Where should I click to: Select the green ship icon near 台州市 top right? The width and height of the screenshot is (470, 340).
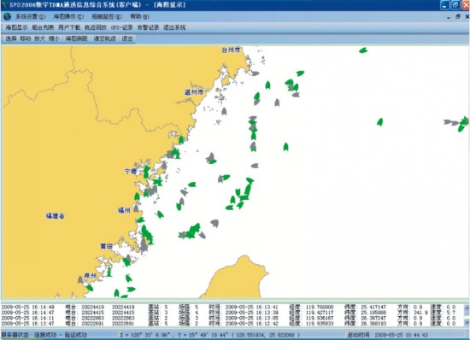click(363, 50)
